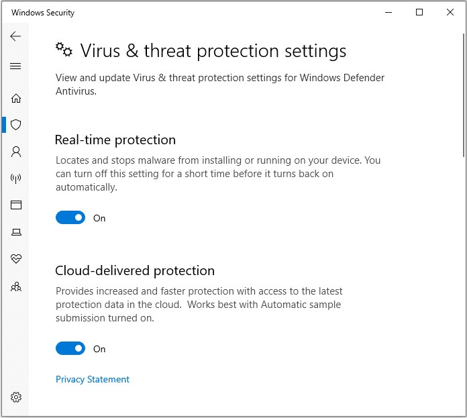The image size is (467, 418).
Task: Open Firewall & network protection icon
Action: click(16, 178)
